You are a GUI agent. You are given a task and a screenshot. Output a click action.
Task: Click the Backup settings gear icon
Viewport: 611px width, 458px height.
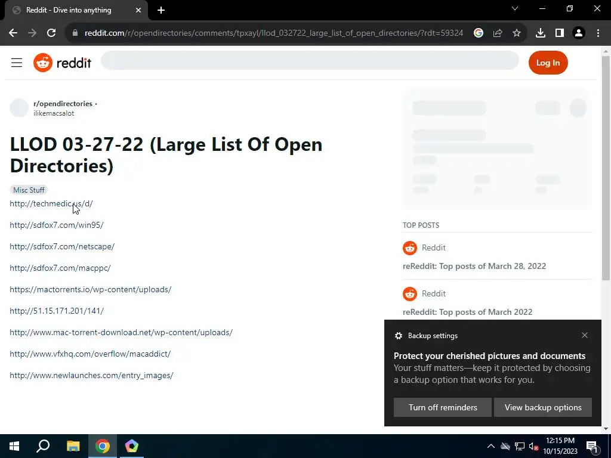pos(398,336)
